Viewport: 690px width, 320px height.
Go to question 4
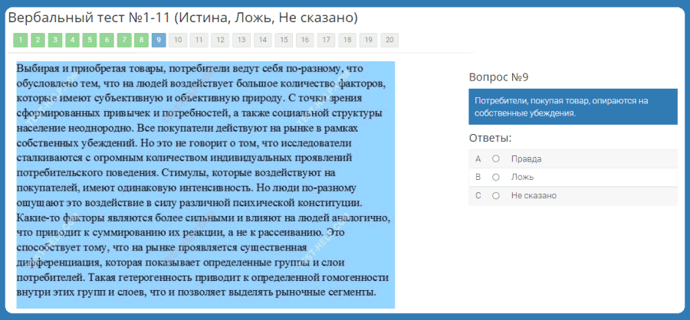pos(72,40)
